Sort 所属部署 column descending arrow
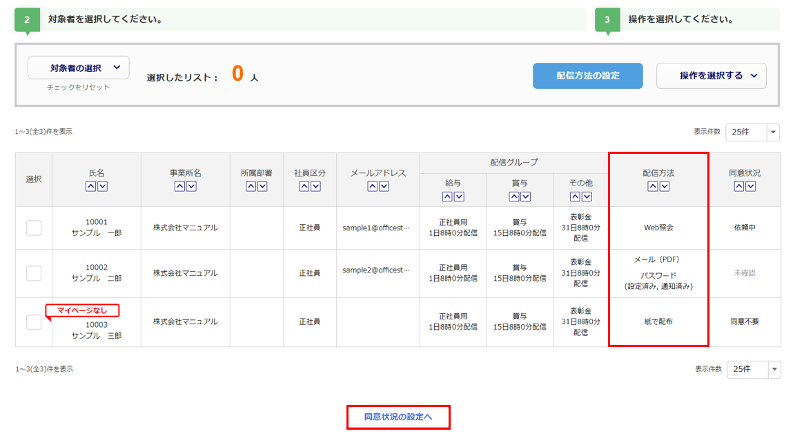Image resolution: width=804 pixels, height=438 pixels. tap(262, 186)
